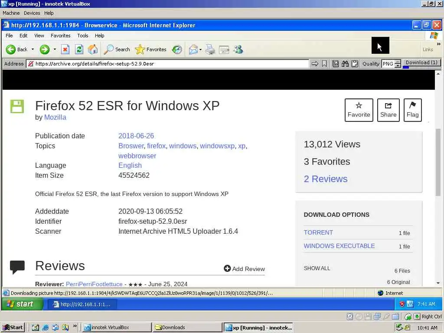This screenshot has height=333, width=444.
Task: Open VirtualBox Machine menu
Action: (x=11, y=13)
